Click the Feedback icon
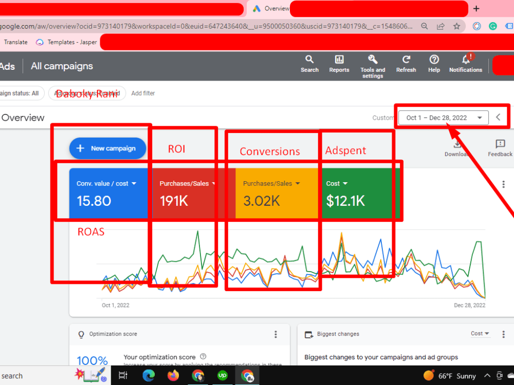The image size is (514, 385). click(x=500, y=148)
